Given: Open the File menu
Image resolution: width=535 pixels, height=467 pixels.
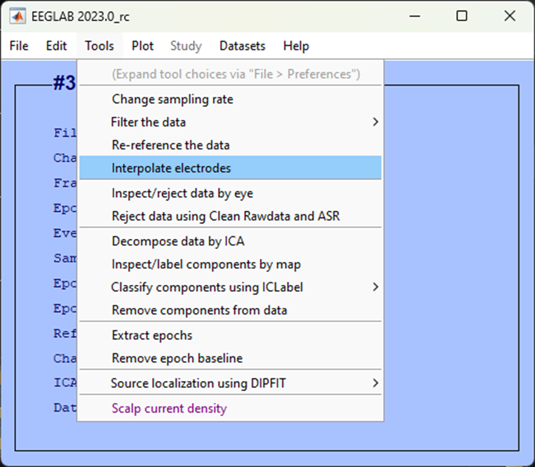Looking at the screenshot, I should point(19,46).
